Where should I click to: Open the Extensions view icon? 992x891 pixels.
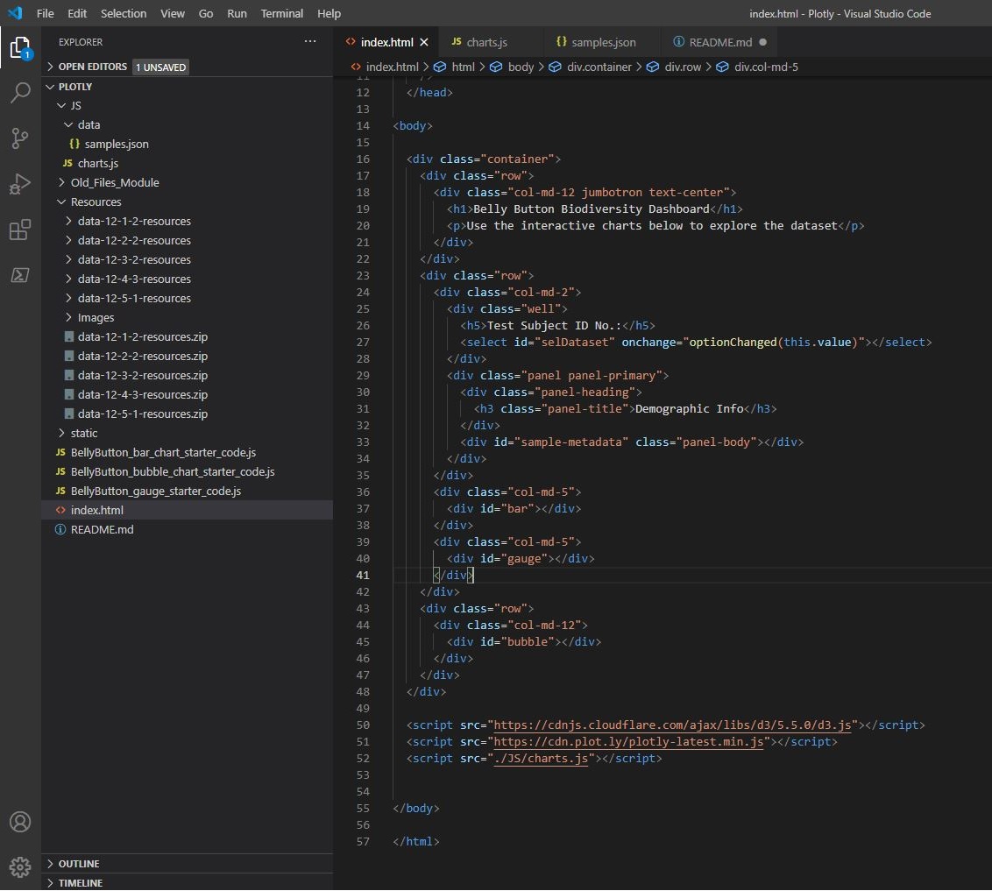point(20,230)
